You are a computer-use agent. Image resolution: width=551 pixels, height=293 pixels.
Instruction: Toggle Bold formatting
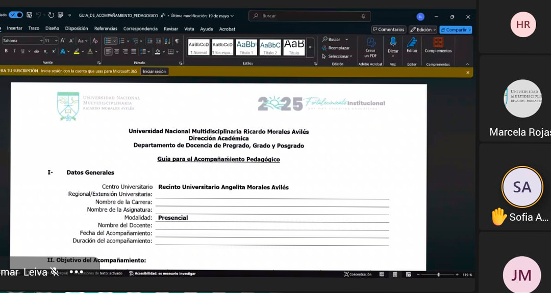coord(6,51)
